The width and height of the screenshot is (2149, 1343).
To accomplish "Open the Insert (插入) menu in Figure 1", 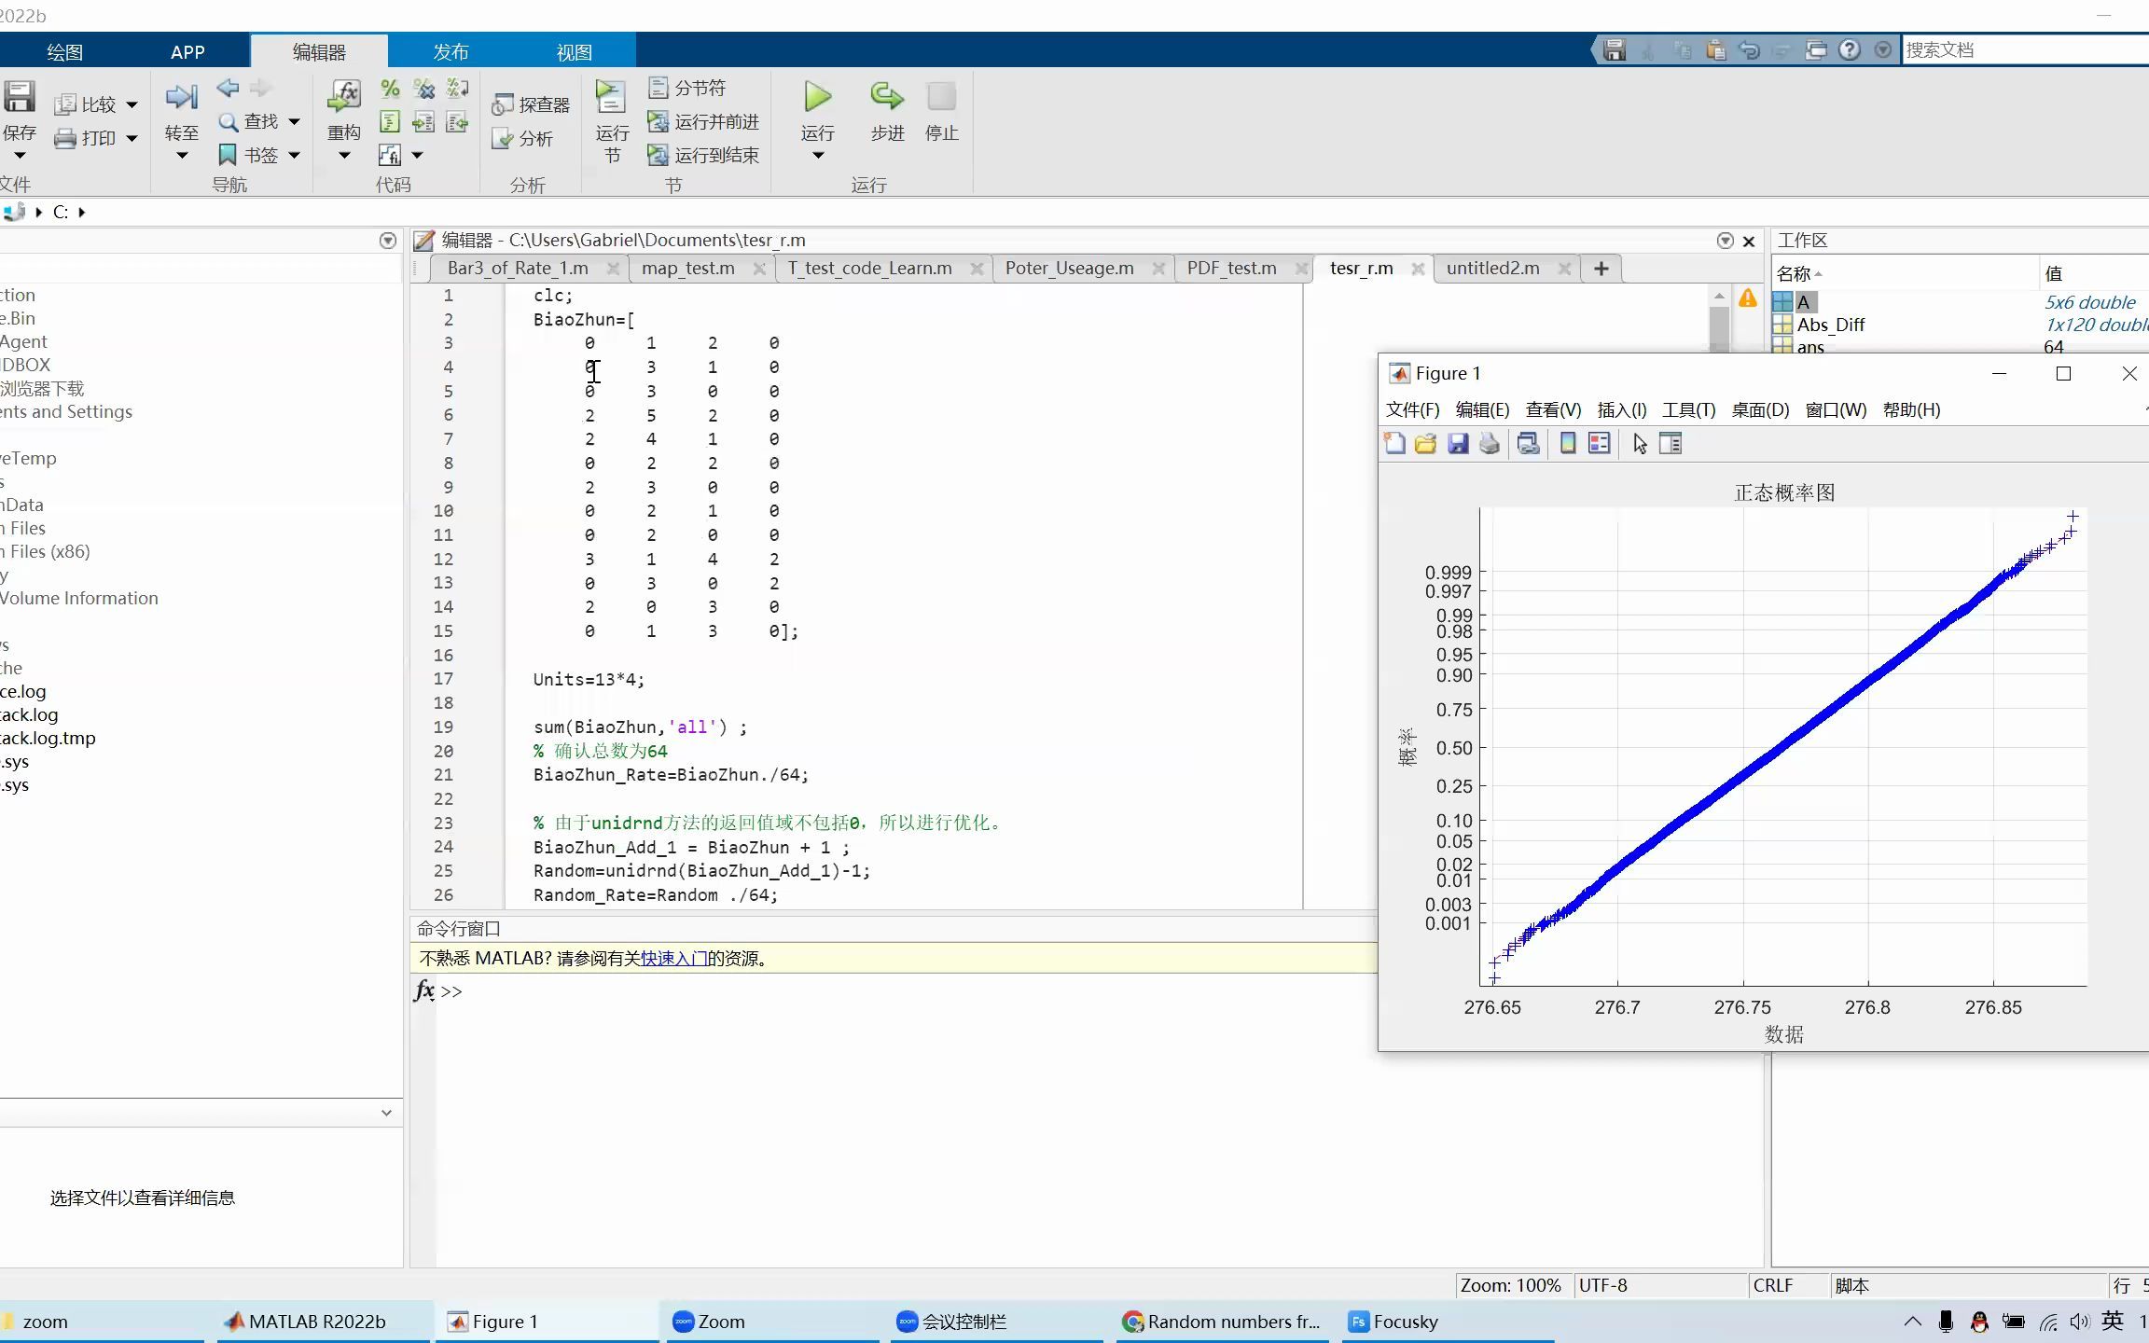I will pos(1622,409).
